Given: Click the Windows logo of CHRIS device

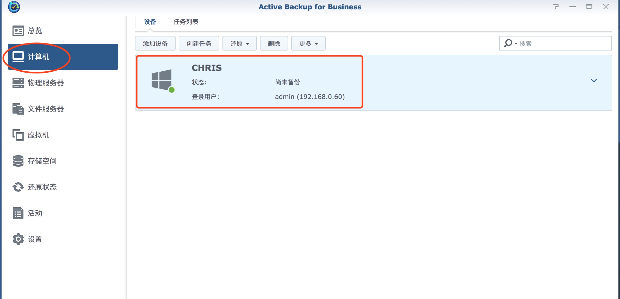Looking at the screenshot, I should (x=162, y=80).
